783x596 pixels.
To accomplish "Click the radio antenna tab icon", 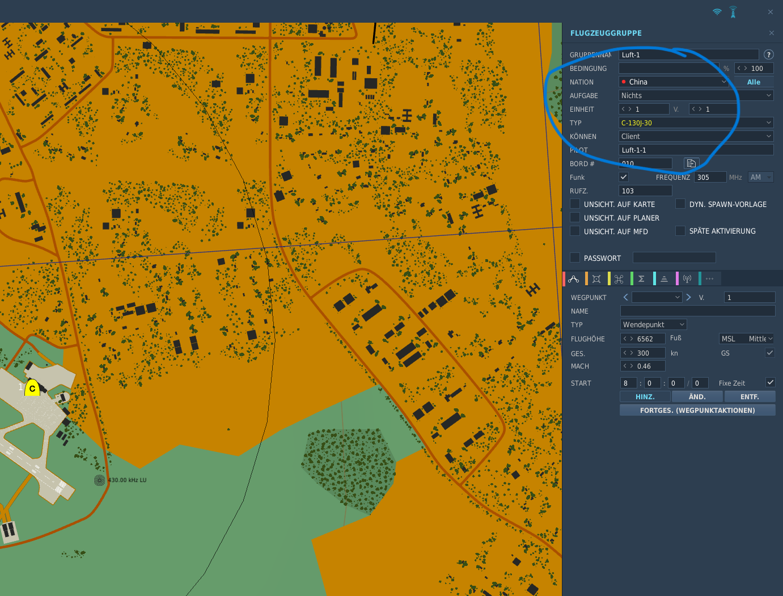I will 687,279.
